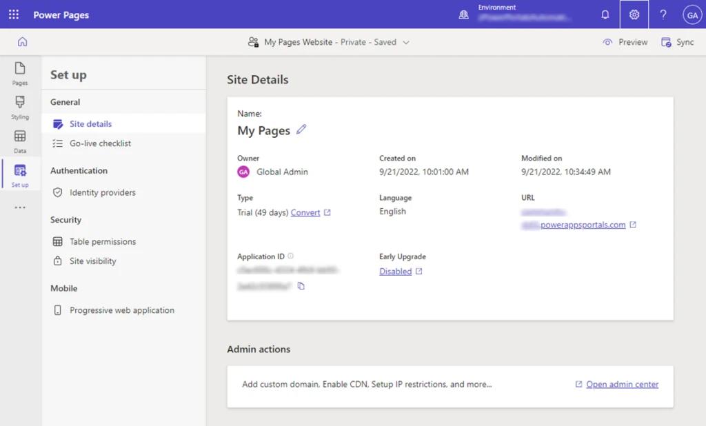Open the notifications bell
The width and height of the screenshot is (706, 426).
(x=605, y=14)
